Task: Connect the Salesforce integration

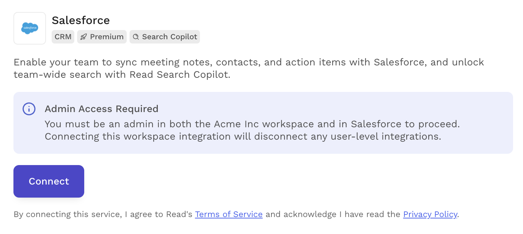Action: (49, 181)
